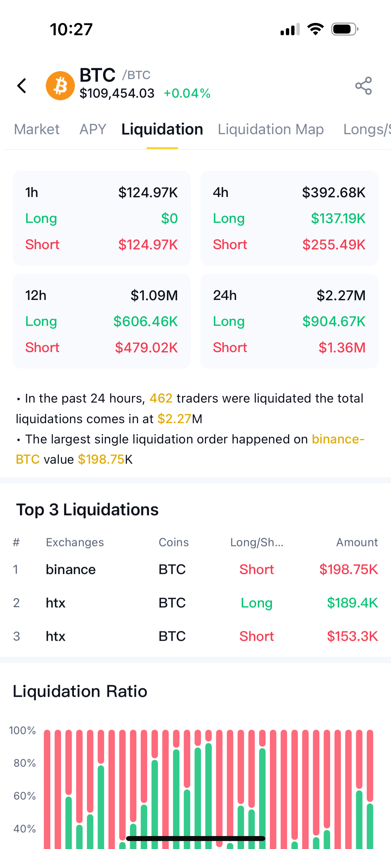Tap the orange Bitcoin logo icon

[x=60, y=86]
